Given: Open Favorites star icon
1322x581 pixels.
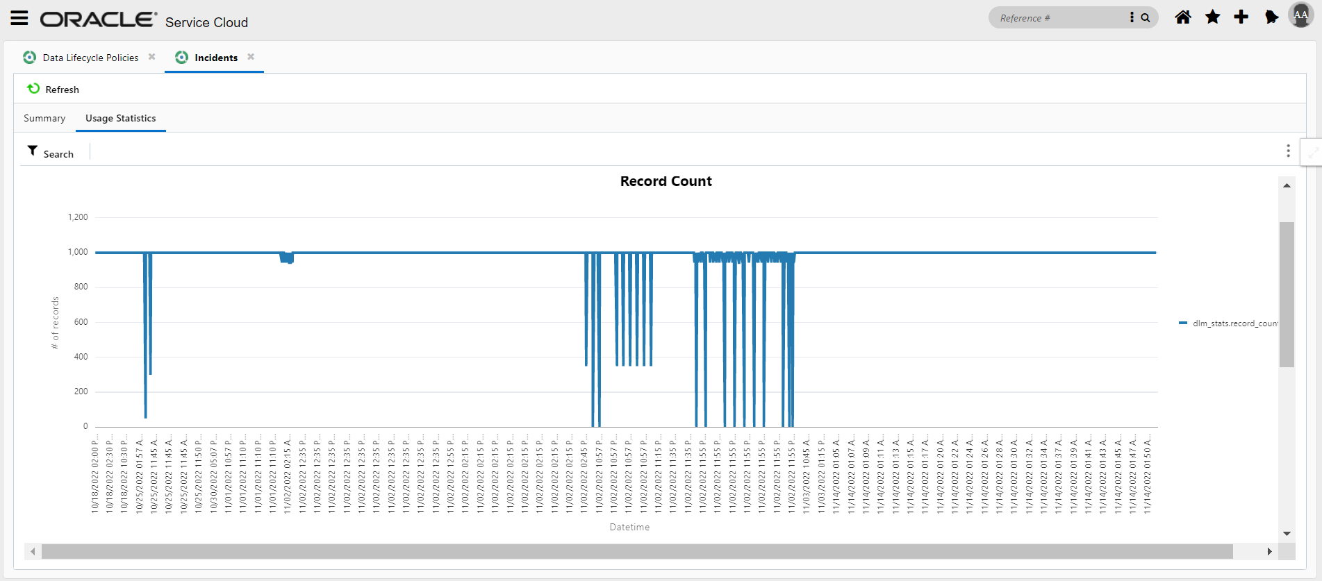Looking at the screenshot, I should [1212, 17].
